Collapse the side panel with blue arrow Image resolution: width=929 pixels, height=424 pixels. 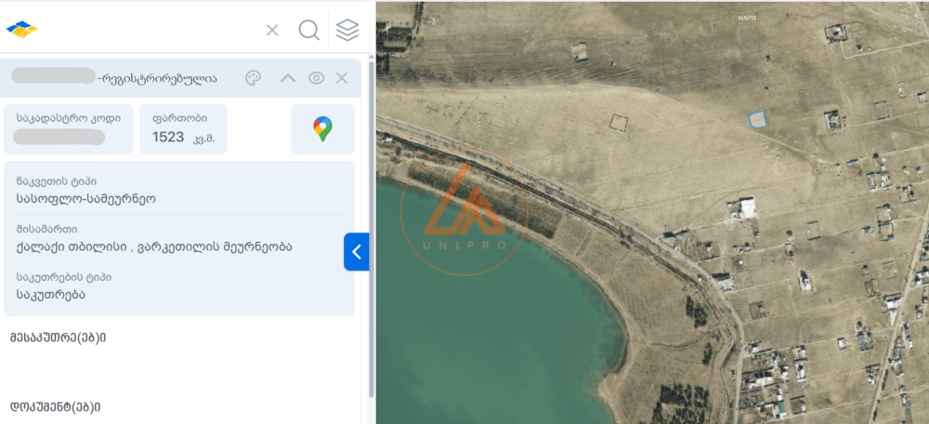tap(357, 252)
